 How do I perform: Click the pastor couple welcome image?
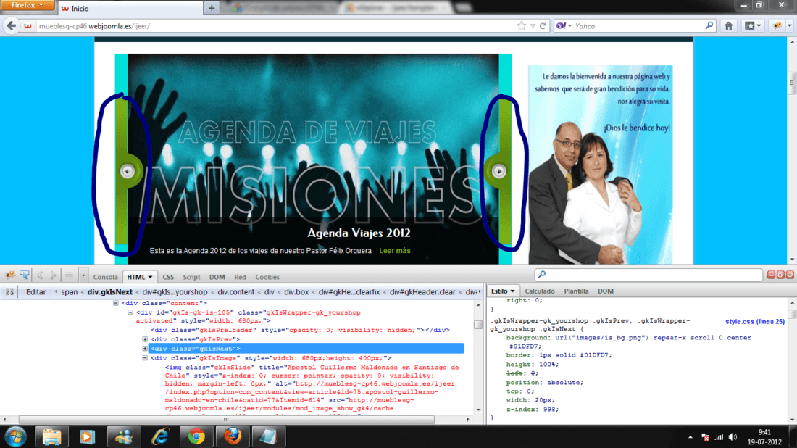[601, 165]
